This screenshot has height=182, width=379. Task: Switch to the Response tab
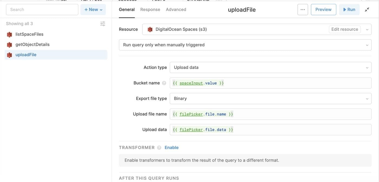tap(150, 9)
